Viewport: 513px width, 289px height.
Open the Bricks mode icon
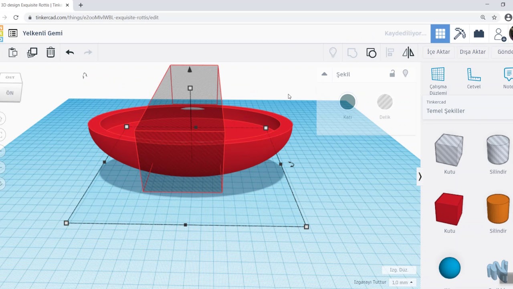coord(479,34)
